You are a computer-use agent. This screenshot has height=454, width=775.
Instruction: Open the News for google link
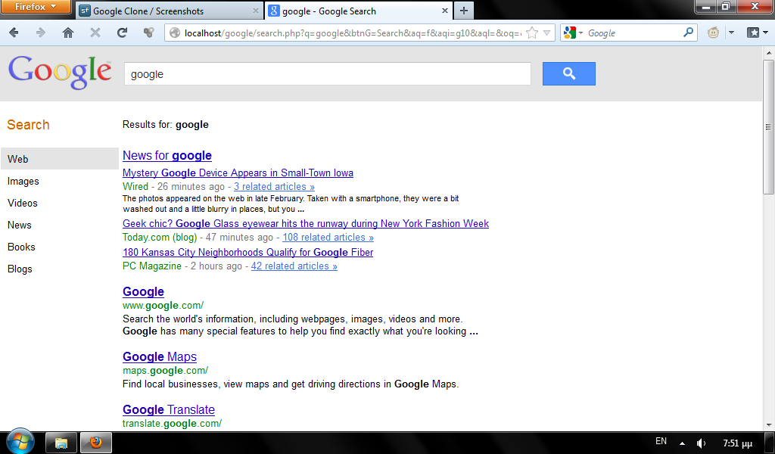pos(167,156)
